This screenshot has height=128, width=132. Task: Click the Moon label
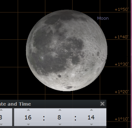103,18
